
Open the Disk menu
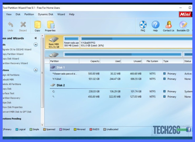click(18, 14)
